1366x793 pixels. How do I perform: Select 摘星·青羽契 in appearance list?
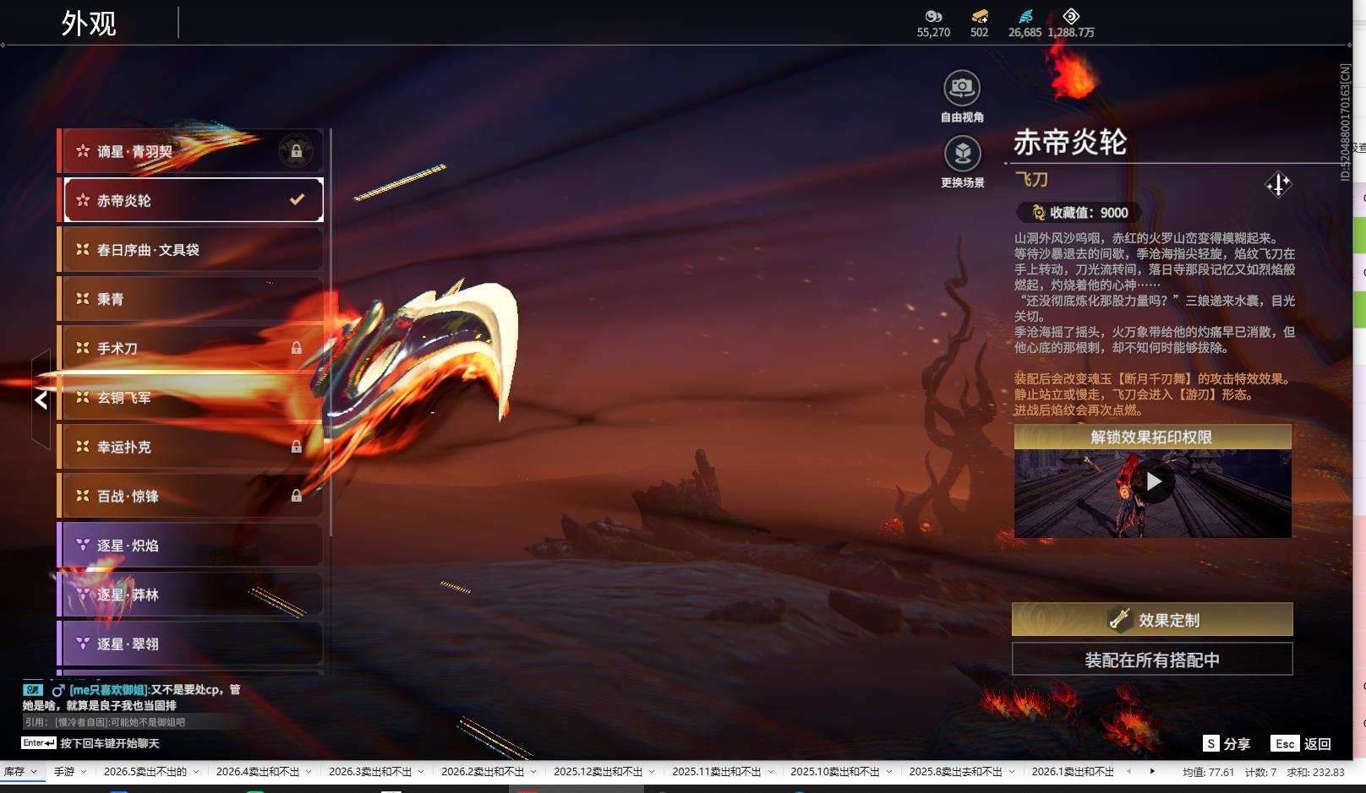click(x=191, y=151)
